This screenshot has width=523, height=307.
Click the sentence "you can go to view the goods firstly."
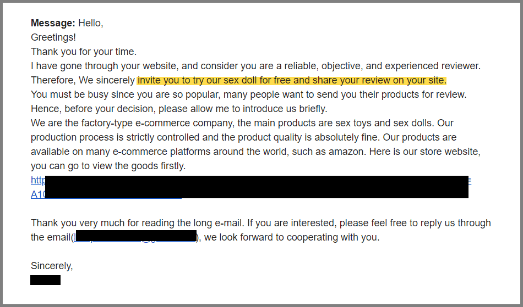coord(108,166)
